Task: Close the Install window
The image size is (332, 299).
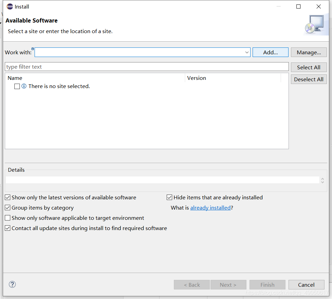Action: tap(318, 6)
